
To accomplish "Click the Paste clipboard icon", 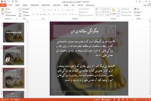I will point(3,10).
